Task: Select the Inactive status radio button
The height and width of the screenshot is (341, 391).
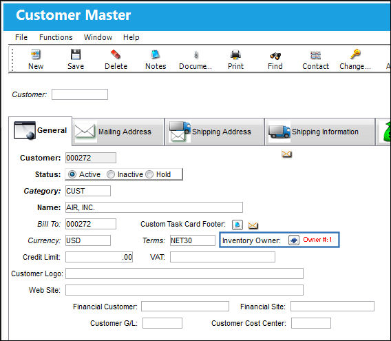Action: pos(111,174)
